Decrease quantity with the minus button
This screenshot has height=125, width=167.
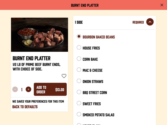pyautogui.click(x=15, y=89)
